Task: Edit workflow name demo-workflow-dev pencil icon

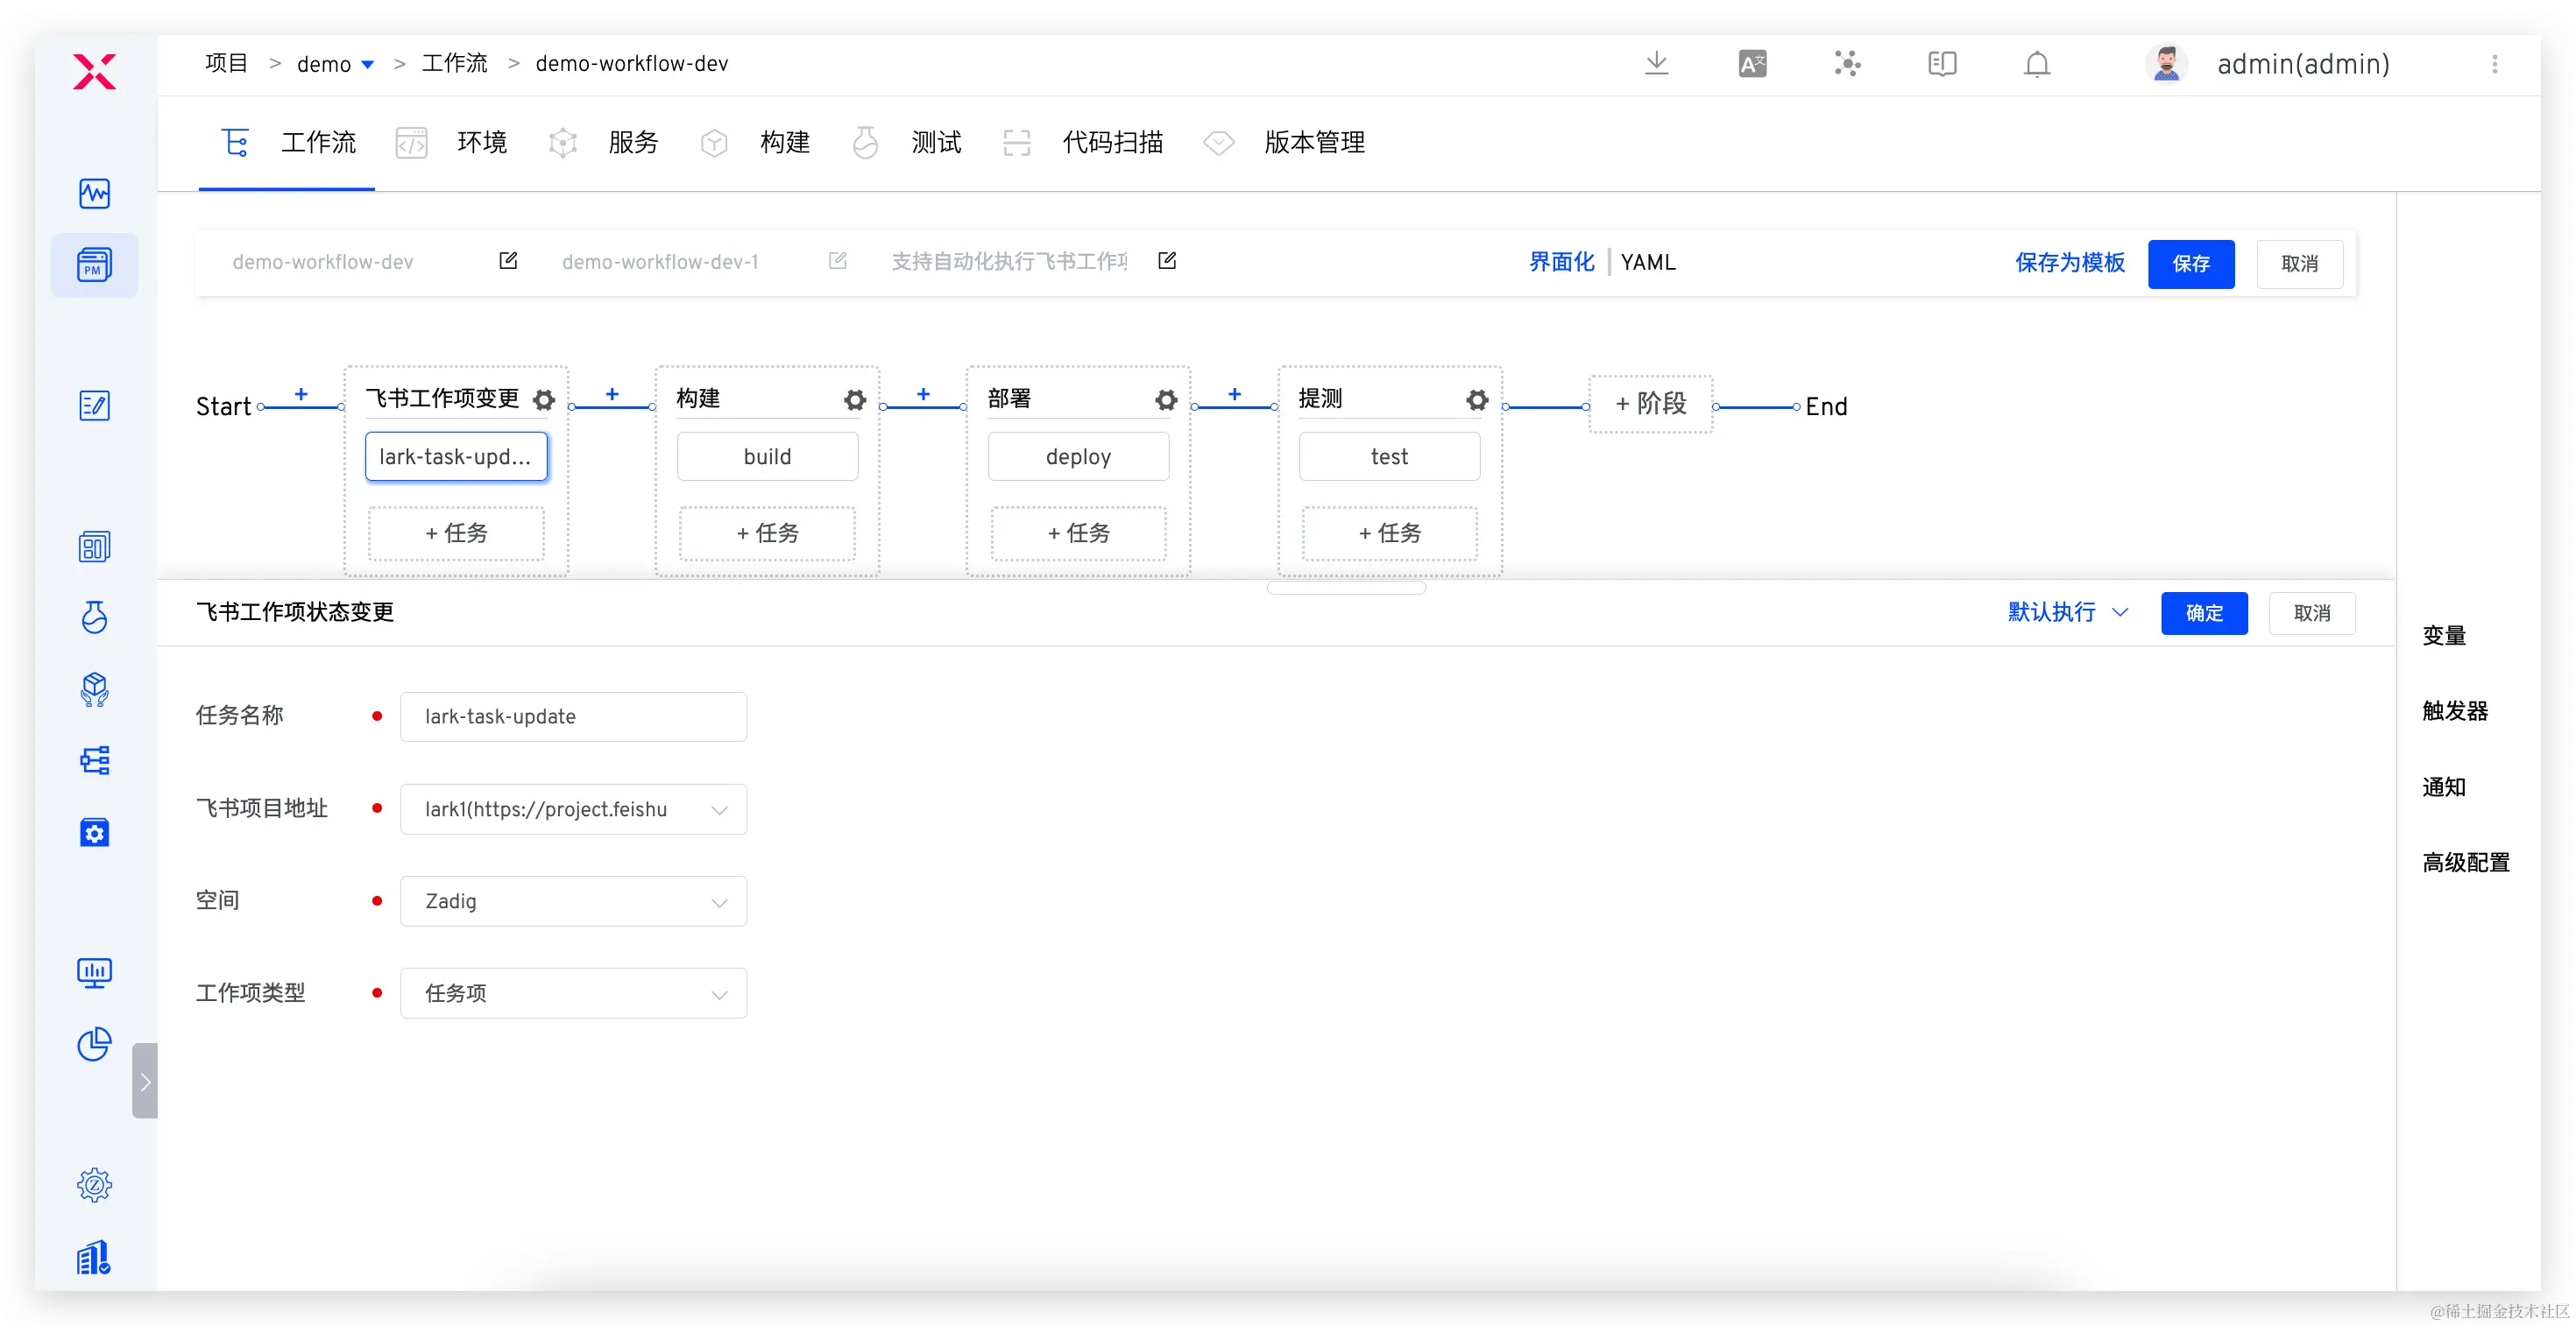Action: coord(508,261)
